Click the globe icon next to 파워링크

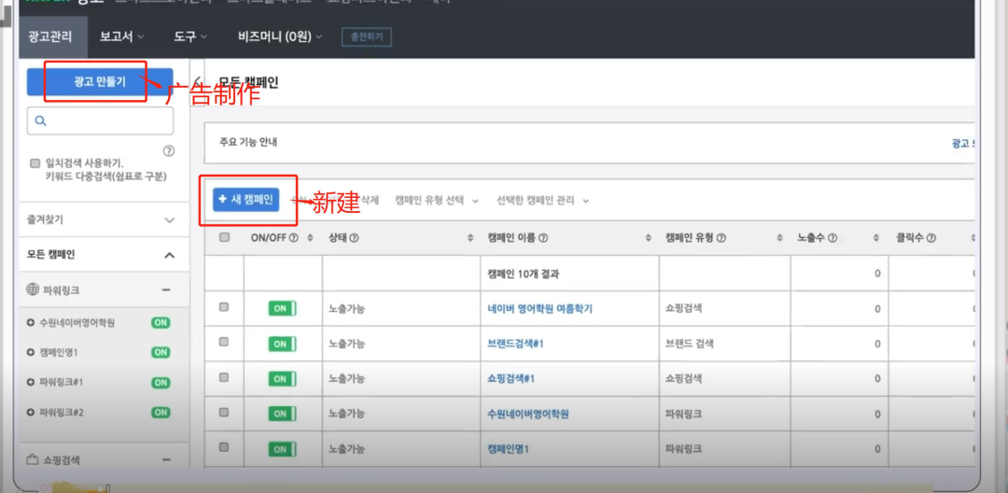pyautogui.click(x=32, y=289)
